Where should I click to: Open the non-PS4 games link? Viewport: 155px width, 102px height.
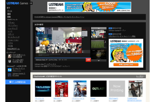[x=13, y=49]
